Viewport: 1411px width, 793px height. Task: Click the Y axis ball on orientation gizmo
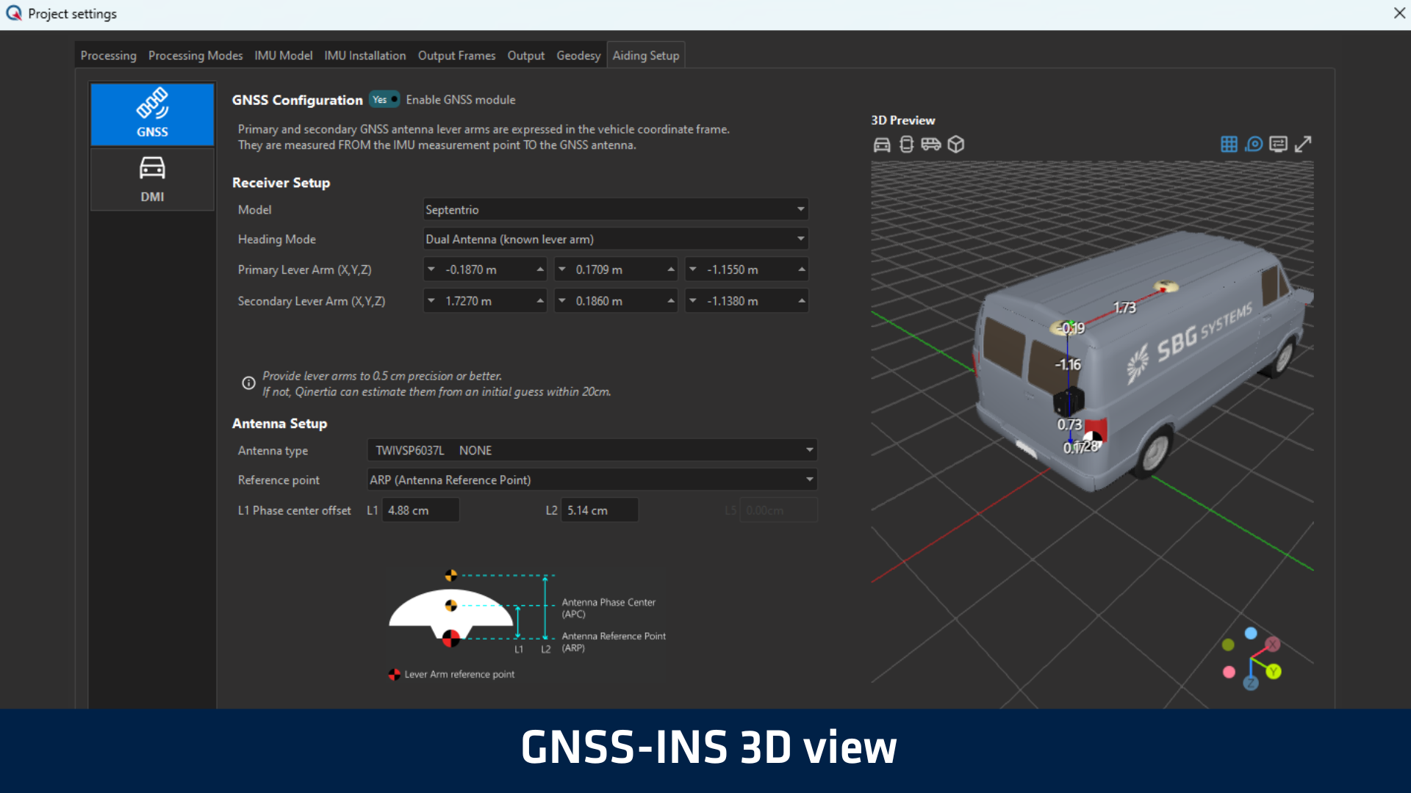click(x=1274, y=671)
